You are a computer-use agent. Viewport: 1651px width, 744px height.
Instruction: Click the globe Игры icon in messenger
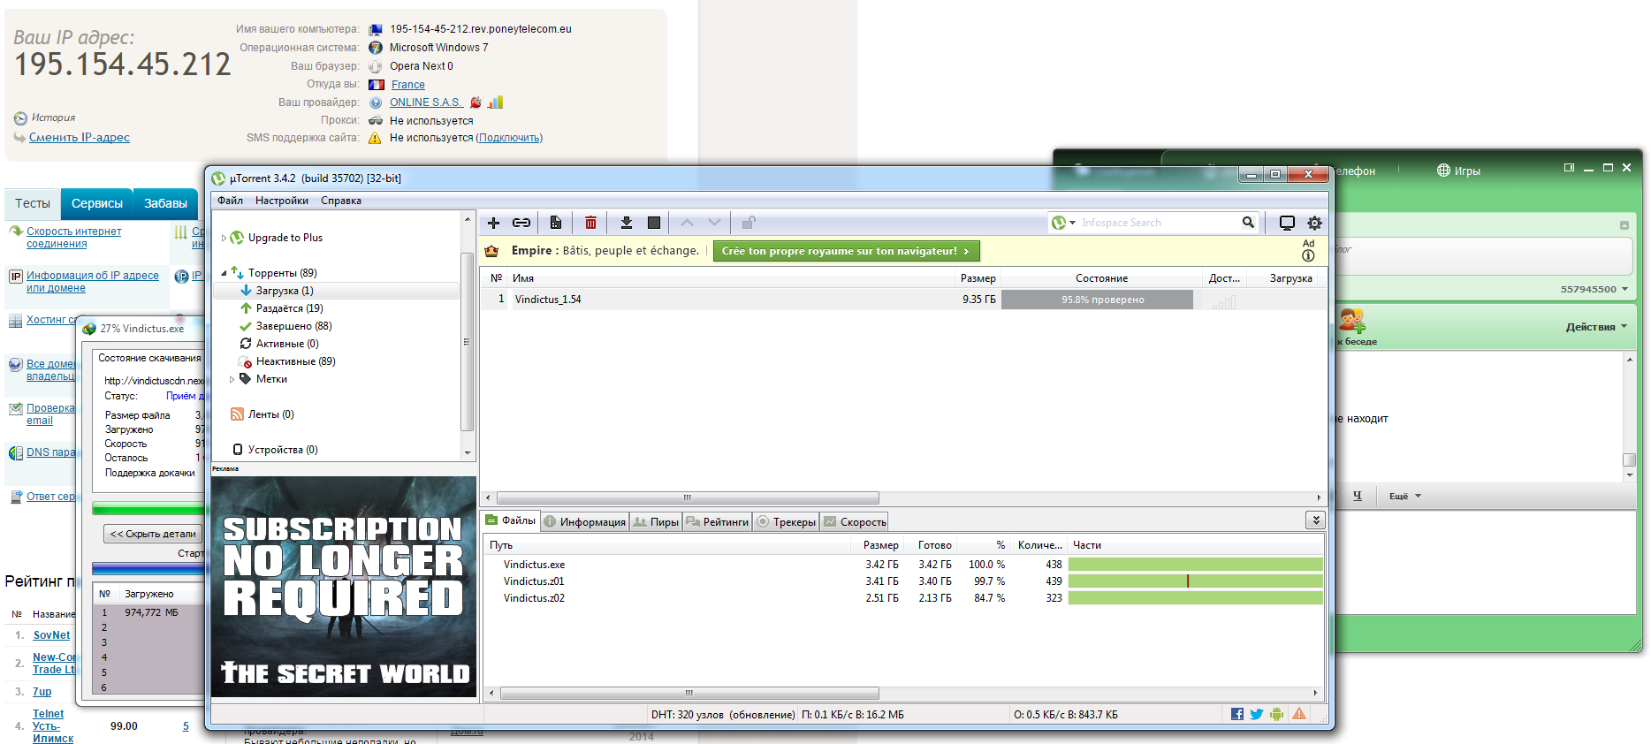[1443, 171]
